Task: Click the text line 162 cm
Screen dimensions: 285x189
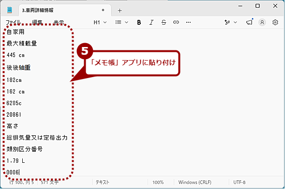Action: (x=15, y=92)
